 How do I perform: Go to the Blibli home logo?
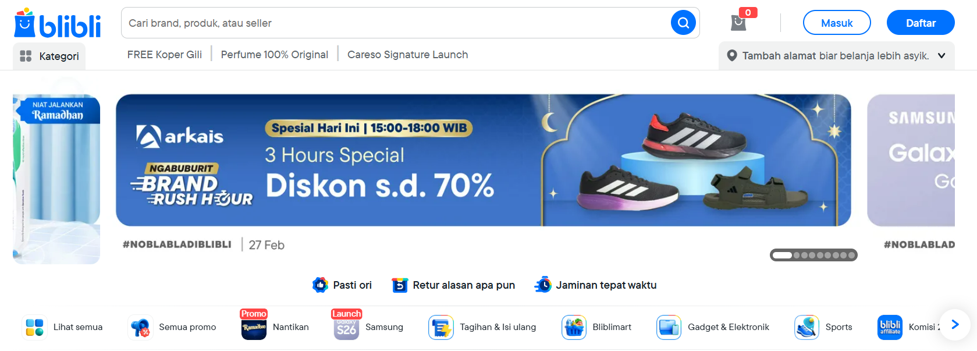click(x=57, y=23)
